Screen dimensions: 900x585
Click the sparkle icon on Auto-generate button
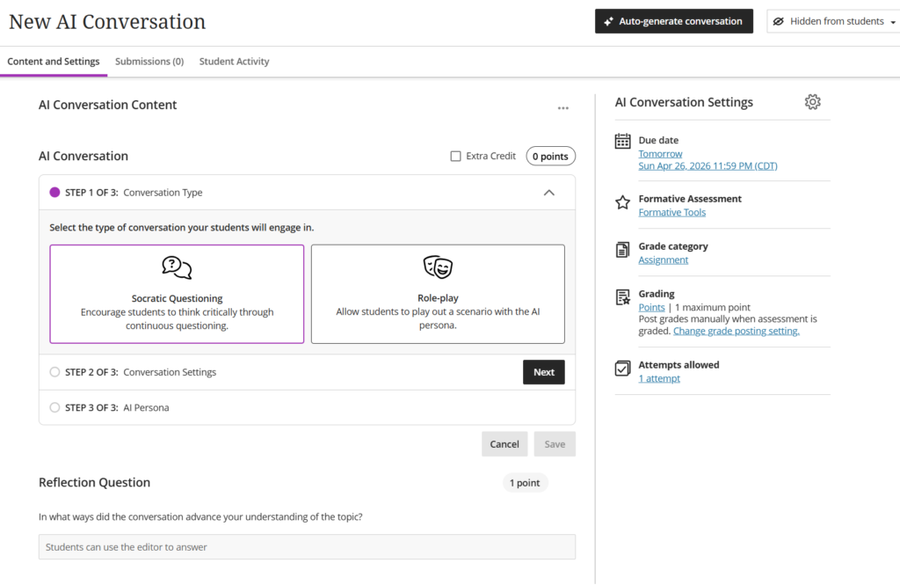[x=608, y=21]
